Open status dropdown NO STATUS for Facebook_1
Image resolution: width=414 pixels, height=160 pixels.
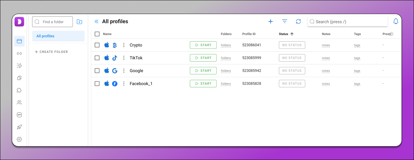(x=292, y=84)
